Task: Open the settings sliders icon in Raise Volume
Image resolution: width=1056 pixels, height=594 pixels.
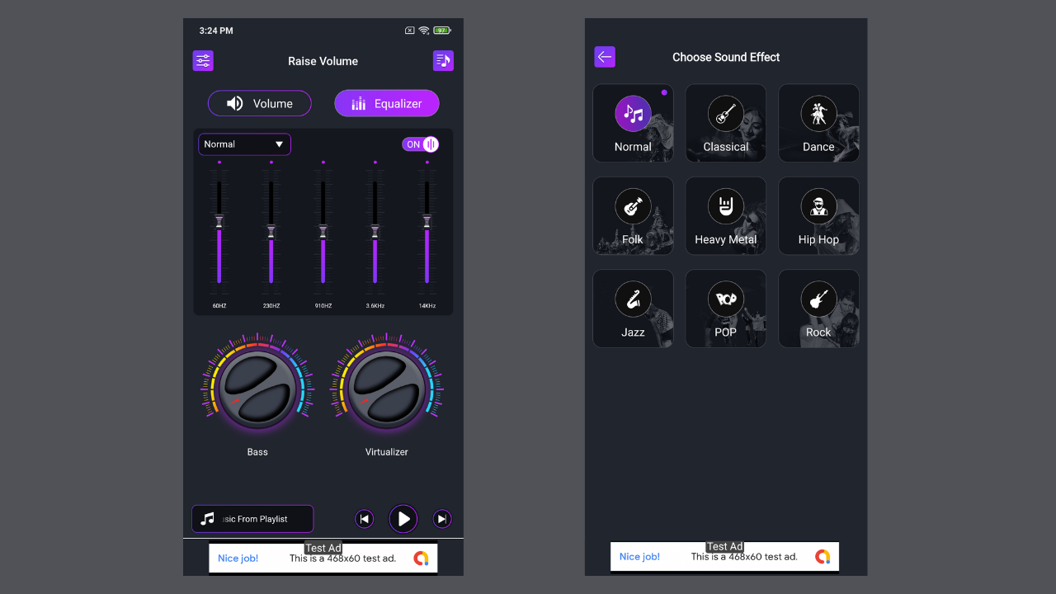Action: pyautogui.click(x=203, y=61)
